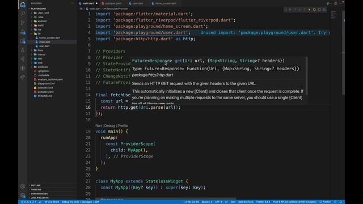Open user.dart in the file tree
Viewport: 363px width, 204px height.
[x=44, y=46]
